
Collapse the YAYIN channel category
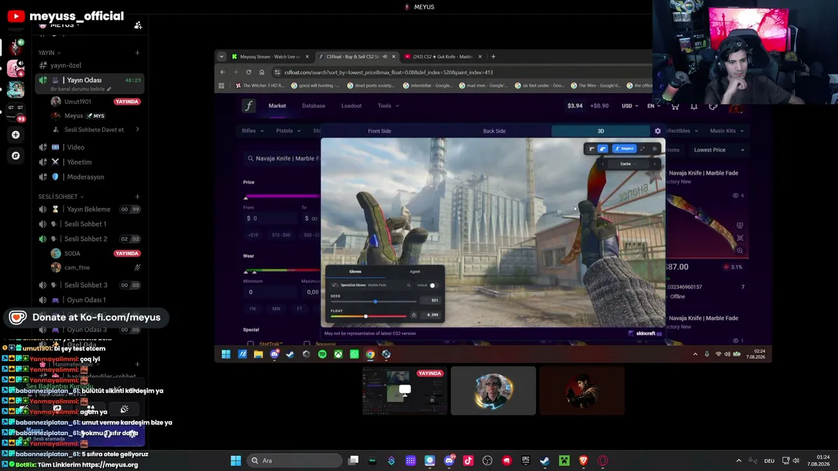(49, 52)
